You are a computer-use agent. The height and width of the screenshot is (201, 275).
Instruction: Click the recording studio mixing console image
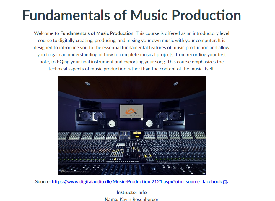(x=132, y=125)
